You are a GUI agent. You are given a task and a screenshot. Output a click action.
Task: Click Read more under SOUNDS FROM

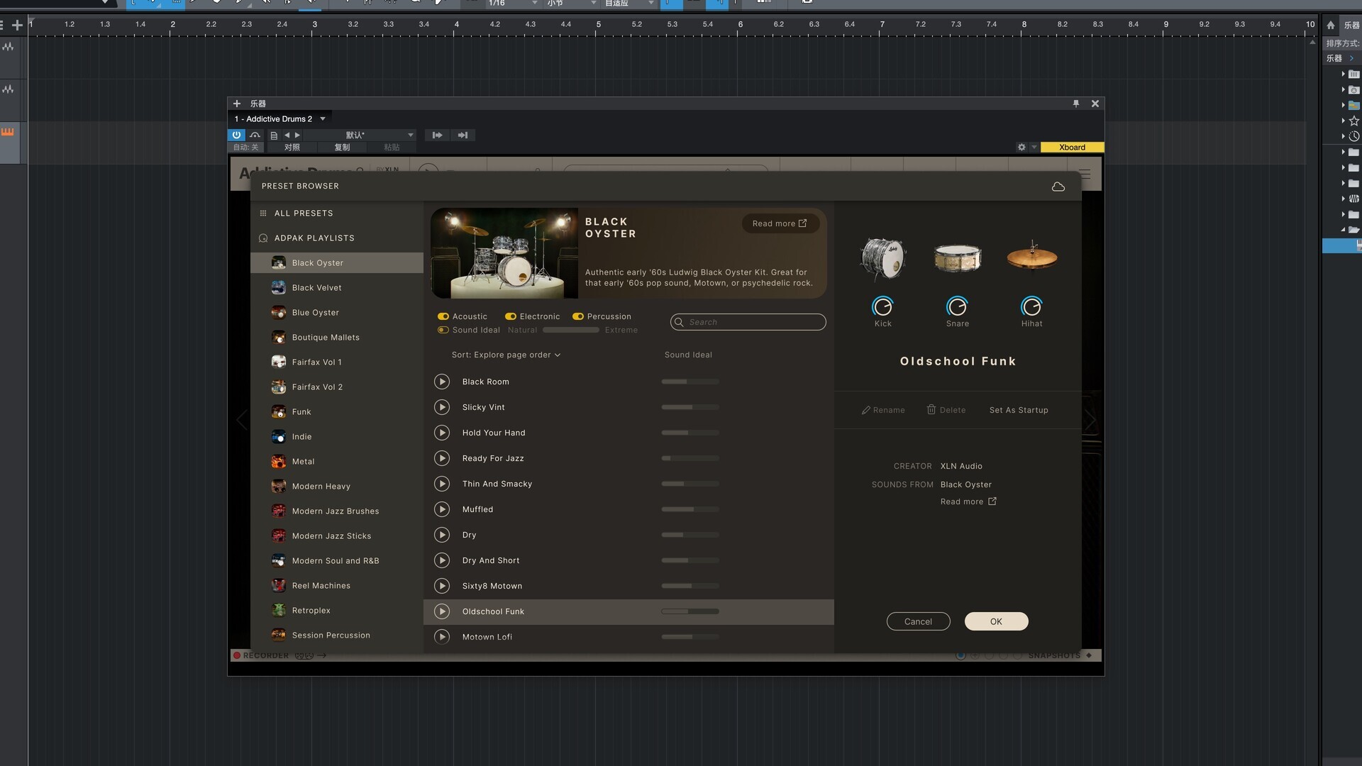(968, 501)
